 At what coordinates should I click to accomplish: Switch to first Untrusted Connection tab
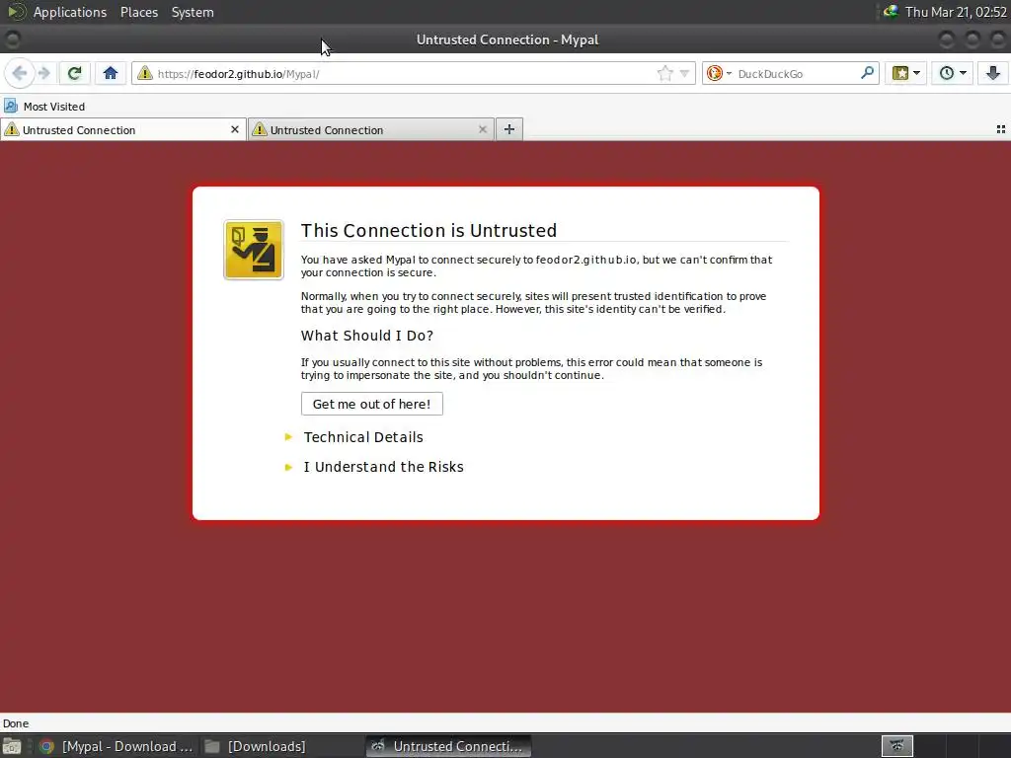coord(122,129)
